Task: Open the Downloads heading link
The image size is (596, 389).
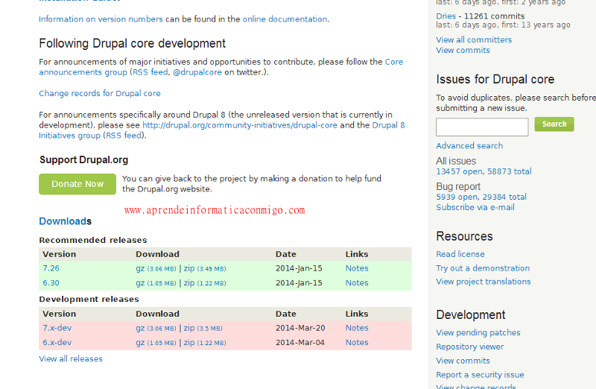Action: [x=66, y=221]
